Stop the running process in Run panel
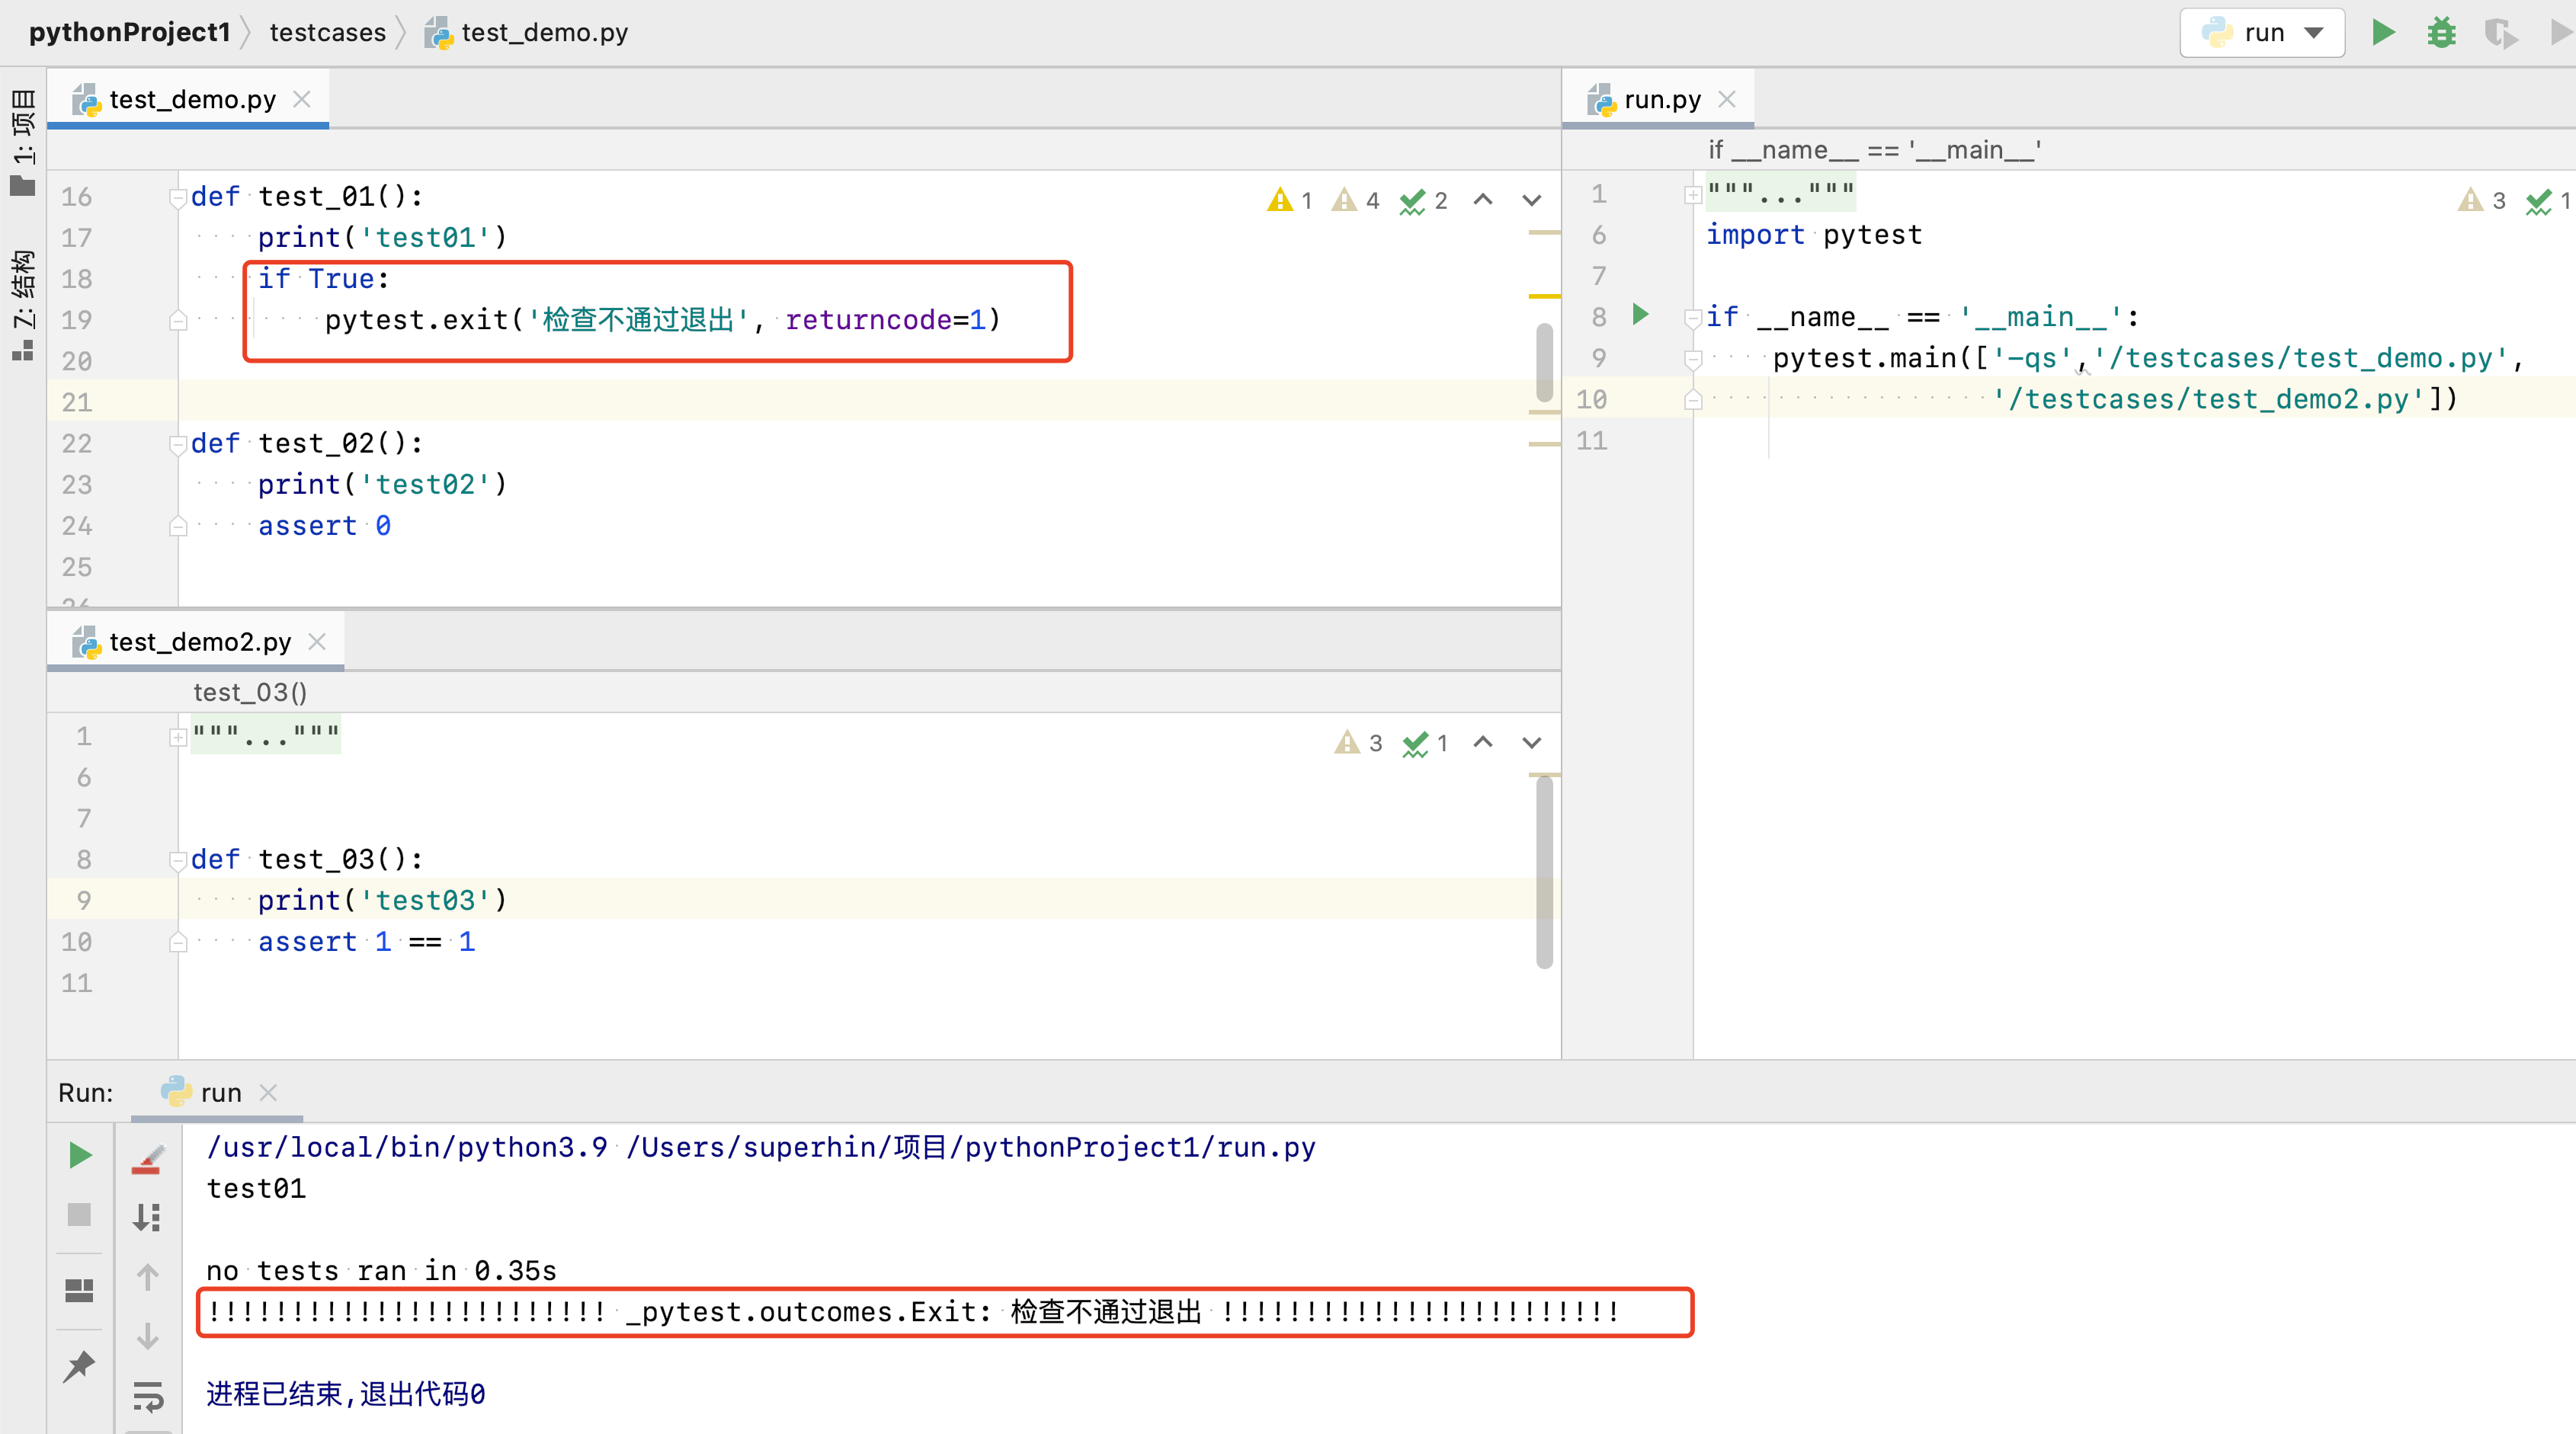Viewport: 2576px width, 1434px height. [x=80, y=1215]
